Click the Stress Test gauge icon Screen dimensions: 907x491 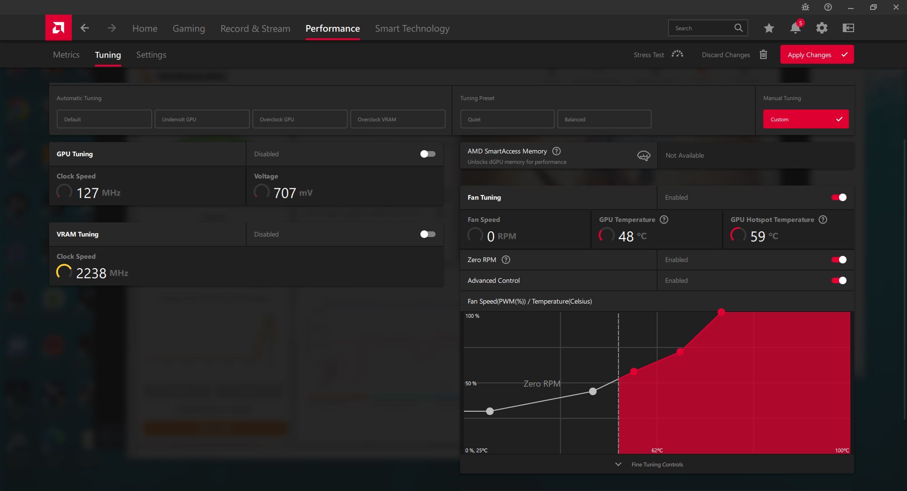pyautogui.click(x=677, y=54)
